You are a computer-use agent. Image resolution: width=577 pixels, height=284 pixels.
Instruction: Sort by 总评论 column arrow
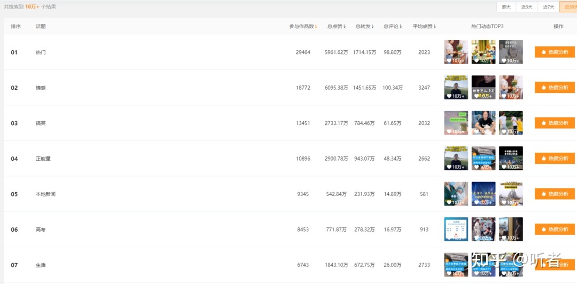401,27
